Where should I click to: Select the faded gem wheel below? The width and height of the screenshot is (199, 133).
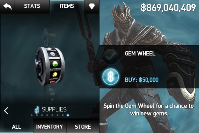[49, 95]
